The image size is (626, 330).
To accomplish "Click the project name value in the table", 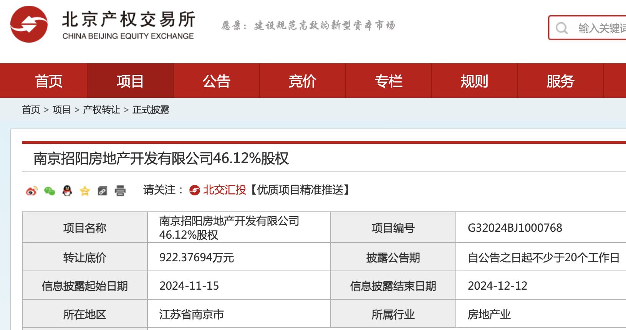I will point(229,228).
